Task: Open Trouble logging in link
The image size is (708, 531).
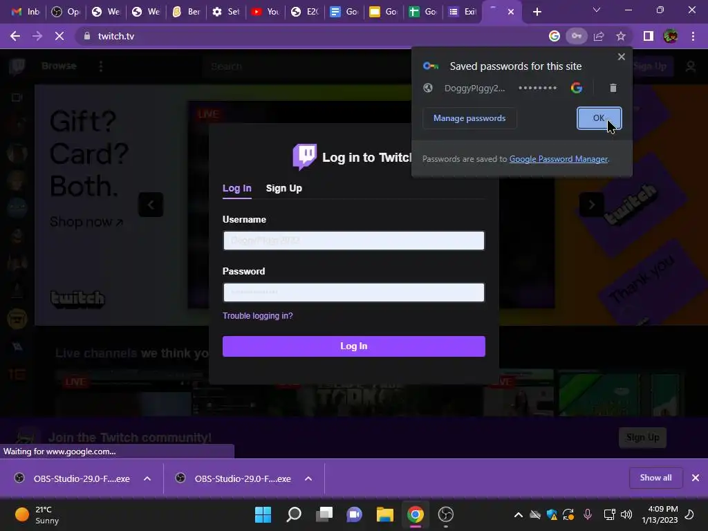Action: click(x=258, y=315)
